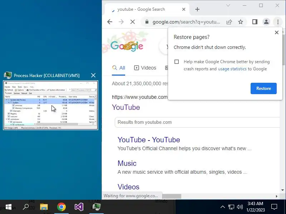Click the https://www.youtube.com result URL
This screenshot has width=286, height=214.
coord(140,97)
